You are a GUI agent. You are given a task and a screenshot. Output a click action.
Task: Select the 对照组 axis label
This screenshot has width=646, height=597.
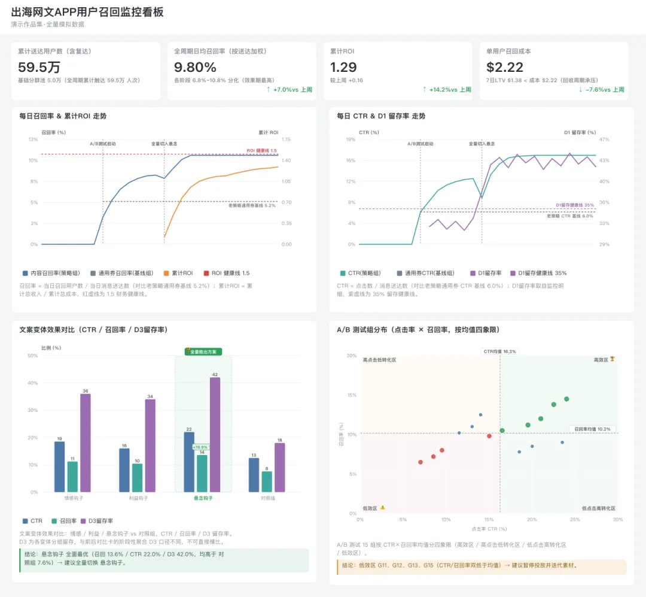click(x=268, y=498)
